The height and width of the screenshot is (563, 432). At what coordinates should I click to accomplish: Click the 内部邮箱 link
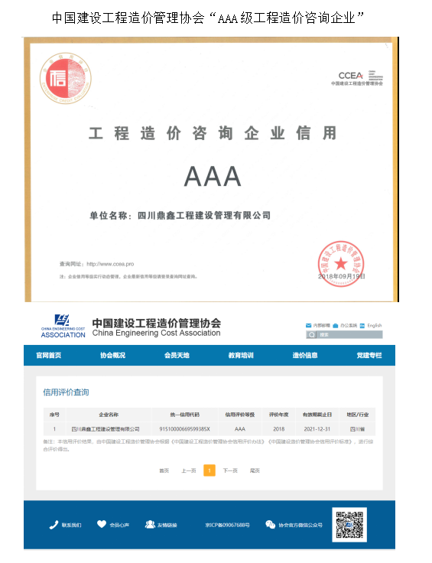(x=321, y=325)
